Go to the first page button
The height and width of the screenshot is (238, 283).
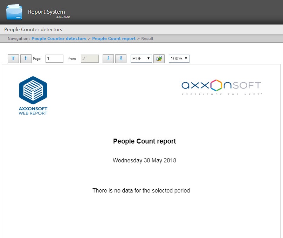point(13,58)
